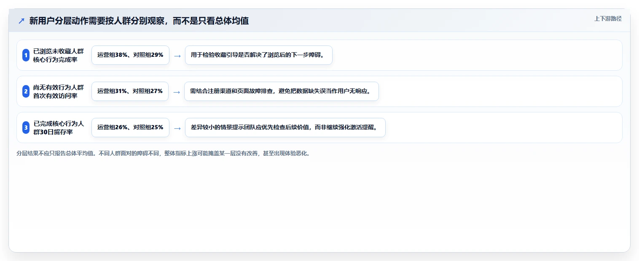639x261 pixels.
Task: Click the 上下游路径 label at top right
Action: [608, 19]
